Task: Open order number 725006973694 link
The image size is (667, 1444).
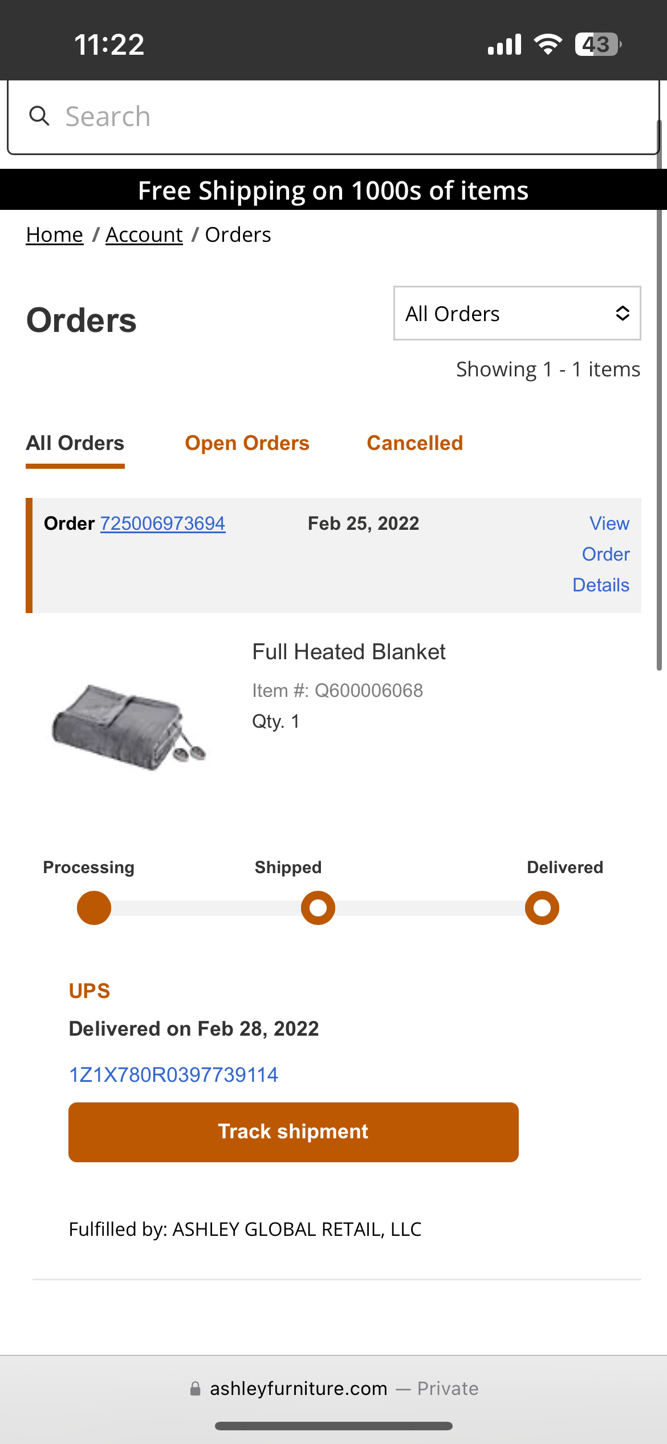Action: [163, 524]
